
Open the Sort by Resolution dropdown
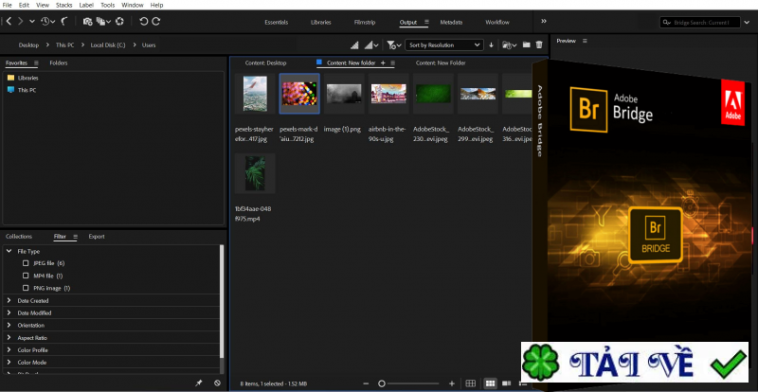444,45
